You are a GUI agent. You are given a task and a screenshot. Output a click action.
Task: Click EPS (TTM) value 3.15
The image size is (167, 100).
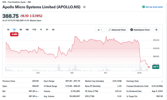click(x=120, y=96)
